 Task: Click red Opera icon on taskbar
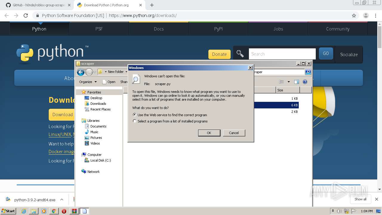click(x=64, y=211)
